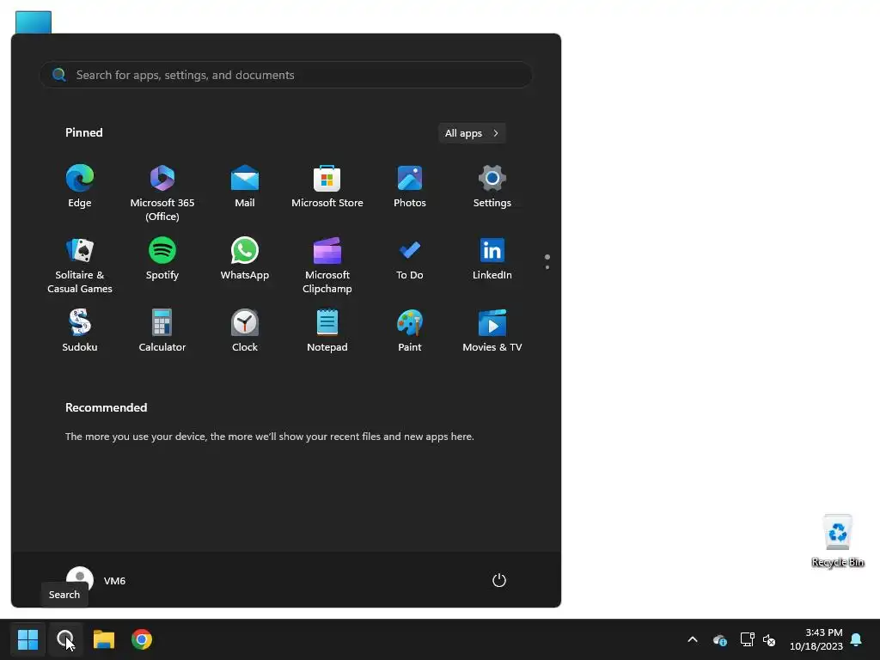Image resolution: width=880 pixels, height=660 pixels.
Task: Click the Start menu search field
Action: pyautogui.click(x=286, y=75)
